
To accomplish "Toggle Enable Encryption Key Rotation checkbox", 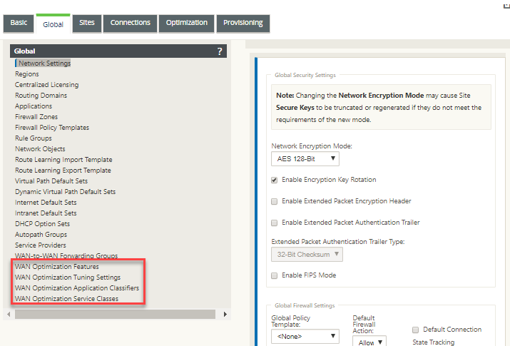I will click(x=274, y=180).
